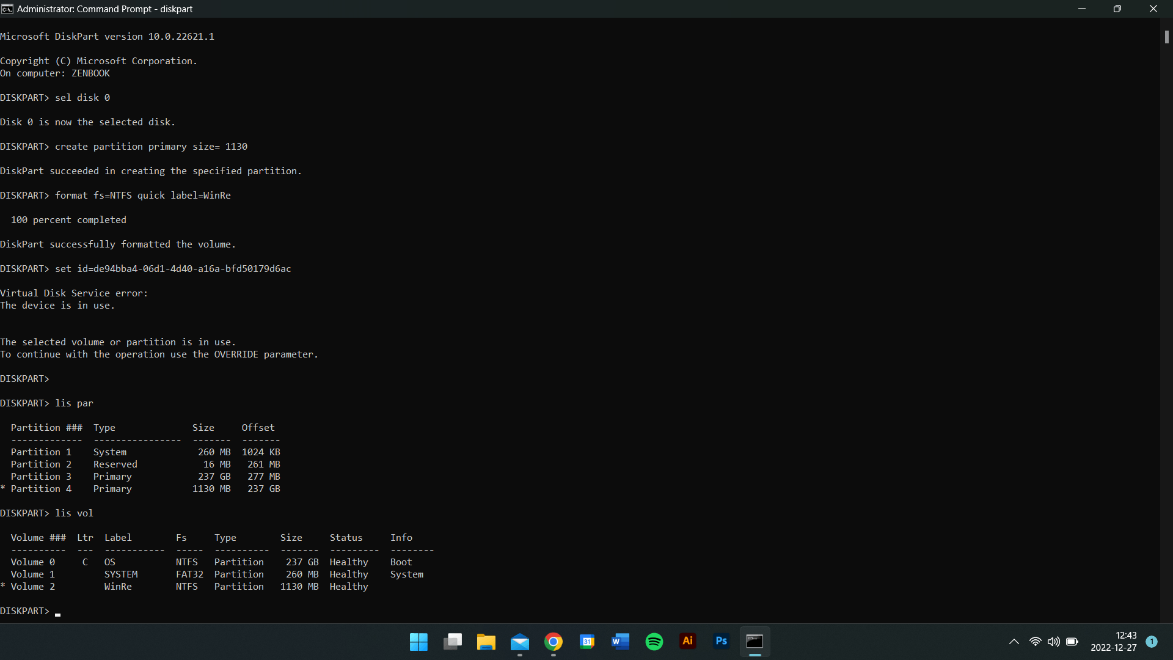Open the clock showing 12:43 and date
The width and height of the screenshot is (1173, 660).
(x=1114, y=642)
